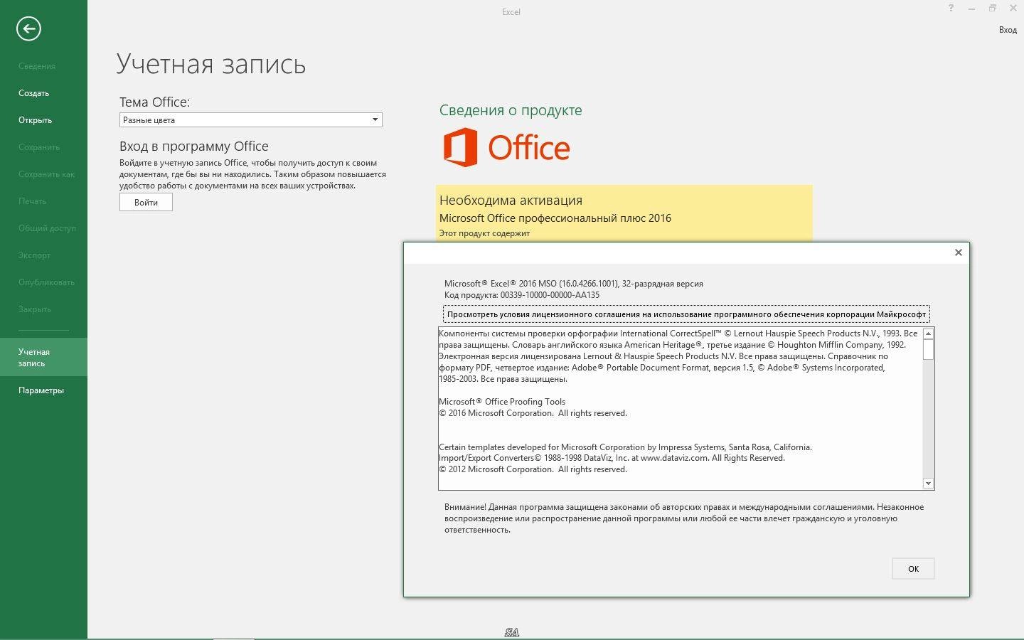Click the Внимание copyright warning paragraph
This screenshot has height=640, width=1024.
[x=684, y=518]
